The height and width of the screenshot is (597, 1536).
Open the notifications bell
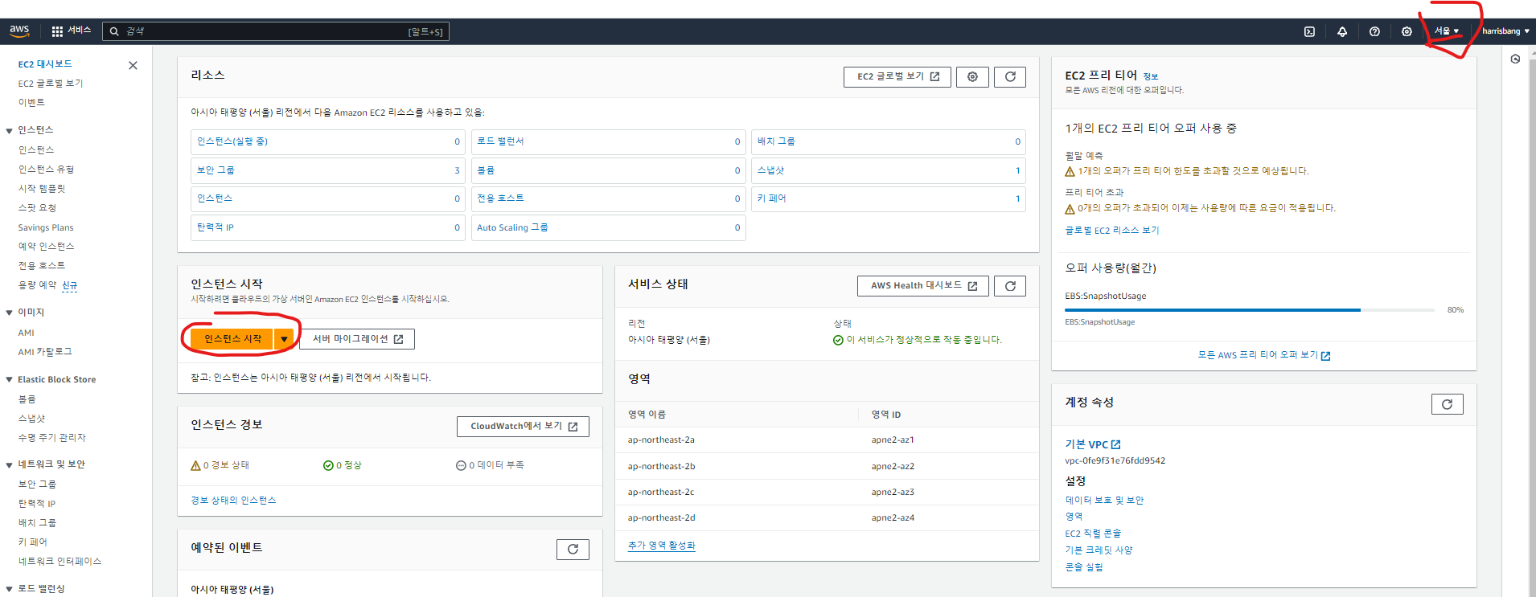1342,31
